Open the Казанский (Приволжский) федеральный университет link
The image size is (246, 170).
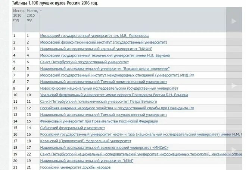point(85,141)
